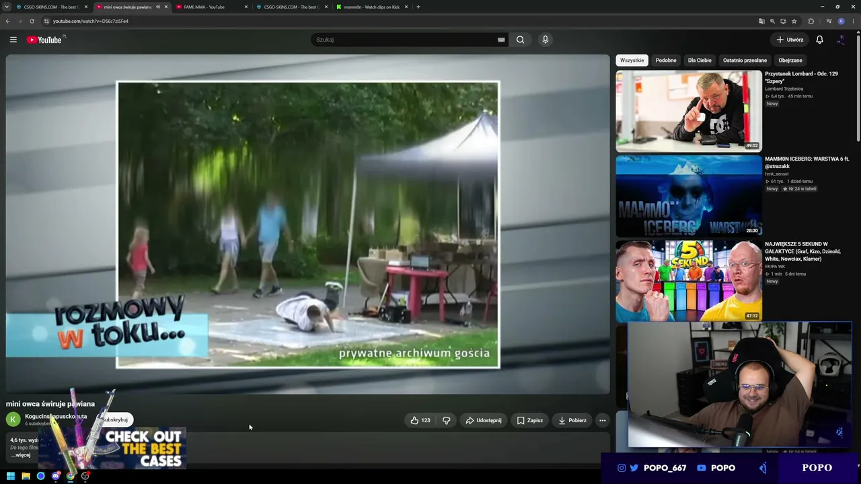Start voice search with the microphone icon
The height and width of the screenshot is (484, 861).
[546, 40]
